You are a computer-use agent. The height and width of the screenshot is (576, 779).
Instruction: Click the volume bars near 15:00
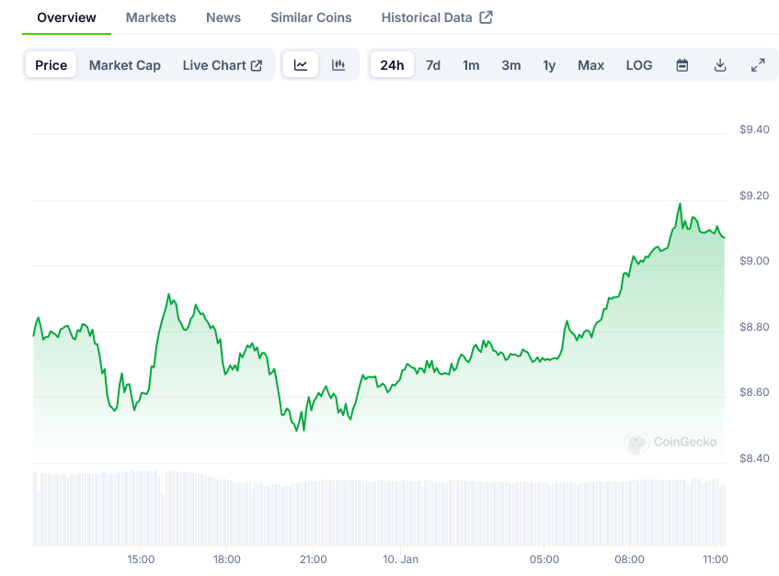coord(141,510)
